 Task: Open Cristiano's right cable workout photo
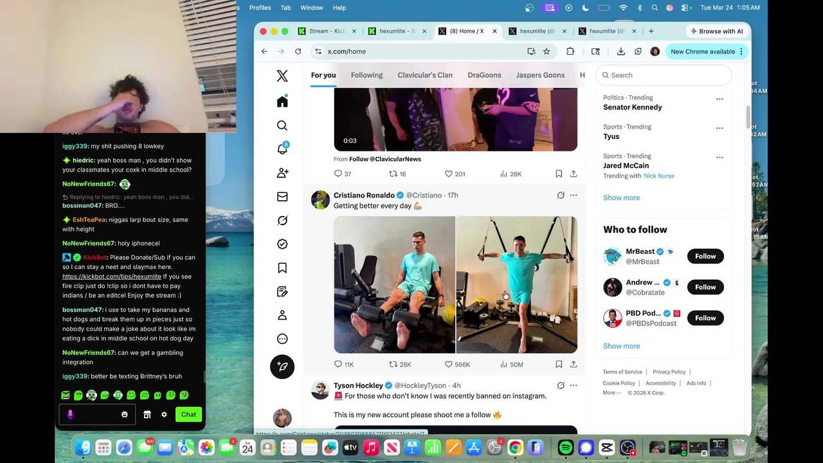[x=517, y=285]
